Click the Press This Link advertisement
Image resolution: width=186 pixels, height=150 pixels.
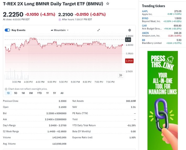162,100
